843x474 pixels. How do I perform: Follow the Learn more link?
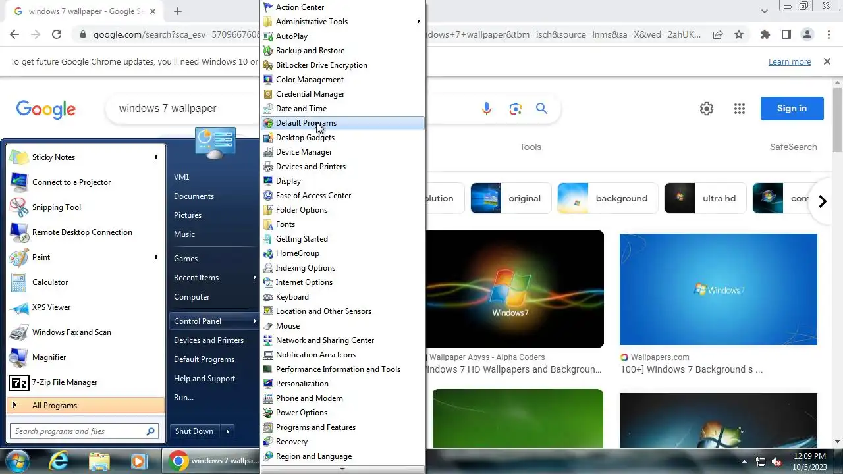(790, 62)
